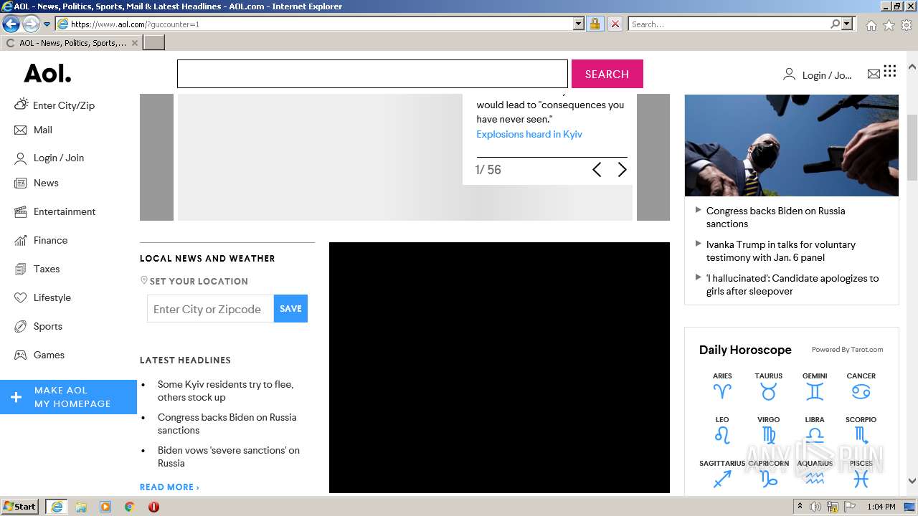View the security lock report icon
The width and height of the screenshot is (918, 516).
click(x=595, y=24)
